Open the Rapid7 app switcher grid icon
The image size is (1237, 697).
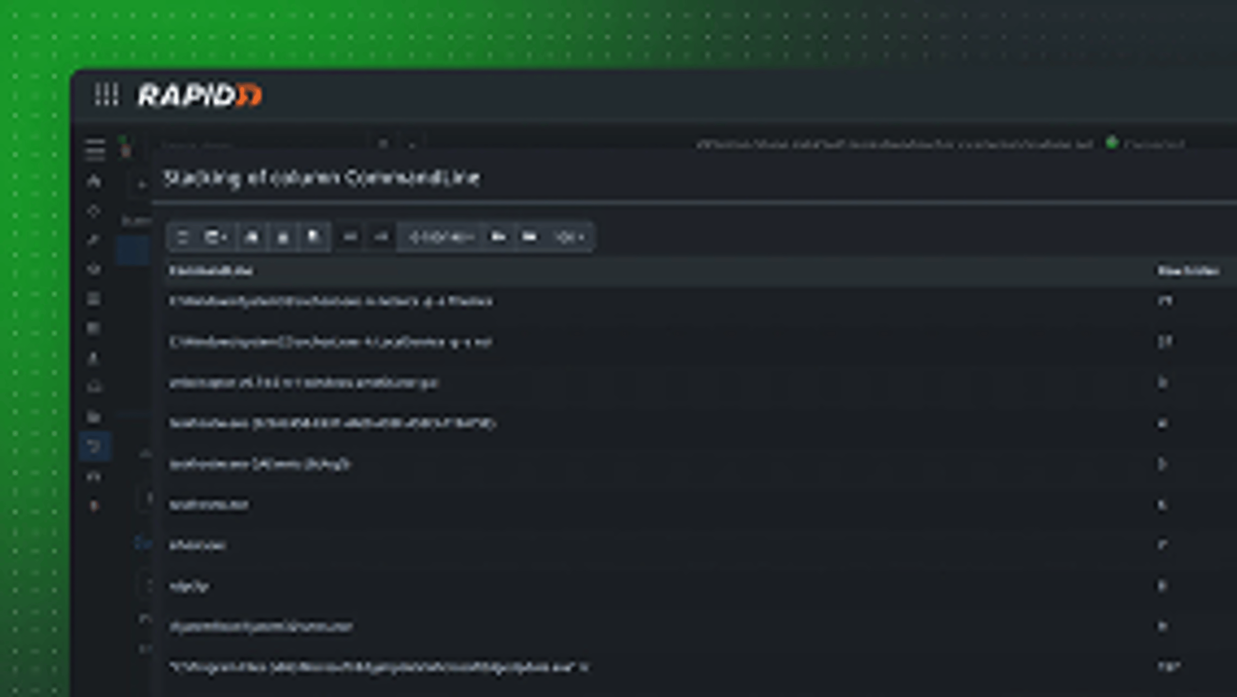106,94
